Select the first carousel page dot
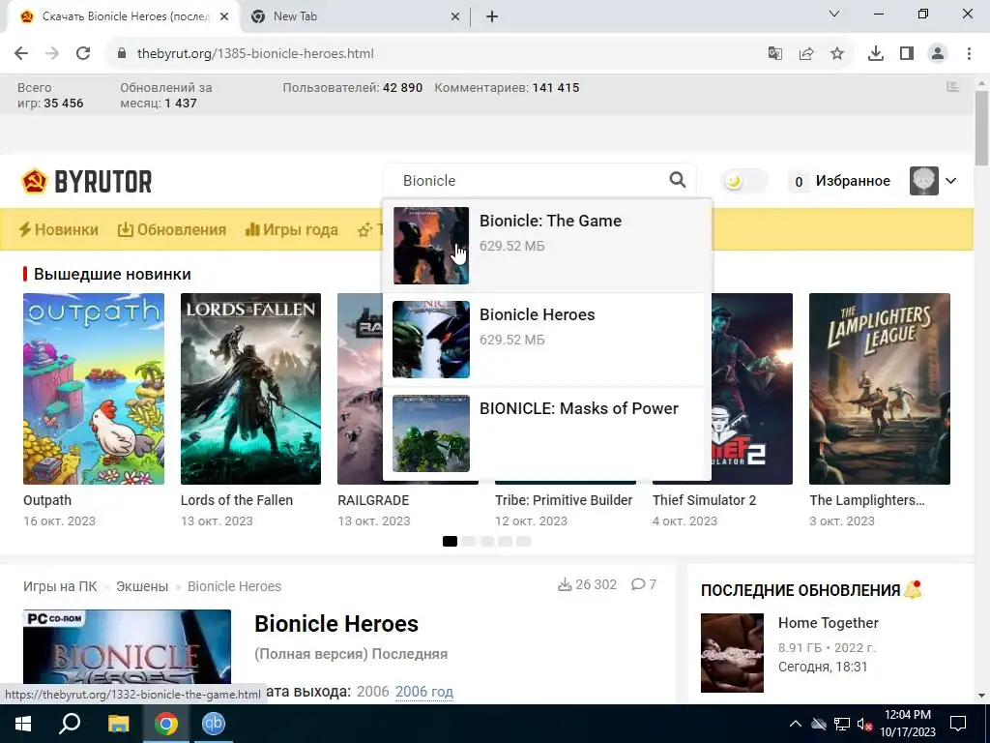 click(450, 542)
